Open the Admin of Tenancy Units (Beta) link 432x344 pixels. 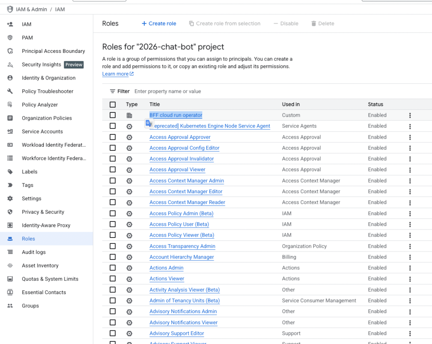[185, 300]
